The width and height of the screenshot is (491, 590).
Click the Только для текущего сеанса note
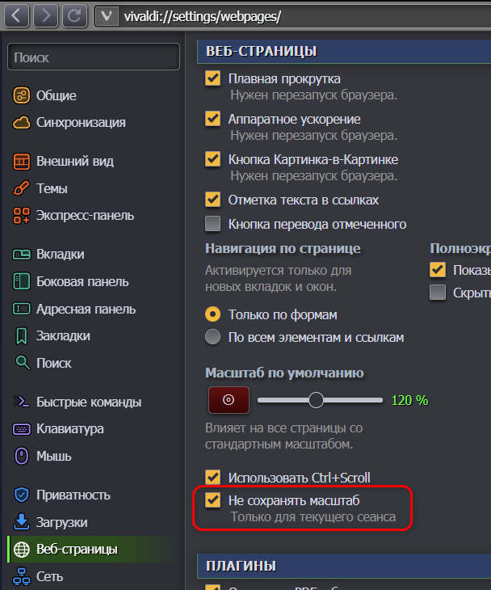pos(313,517)
